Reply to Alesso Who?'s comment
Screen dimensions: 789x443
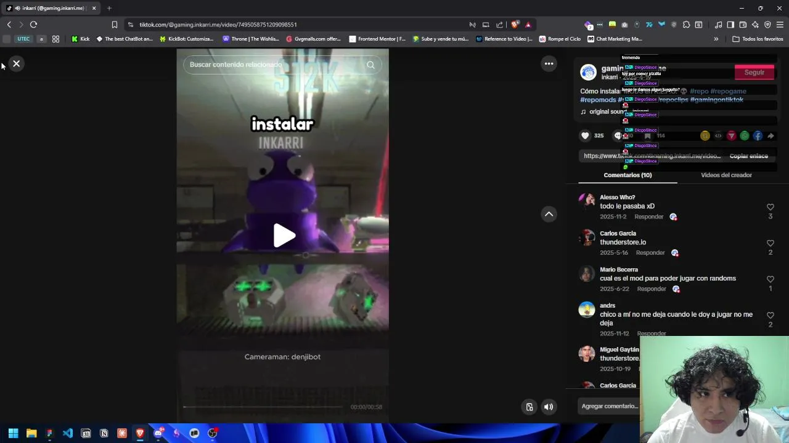point(649,217)
